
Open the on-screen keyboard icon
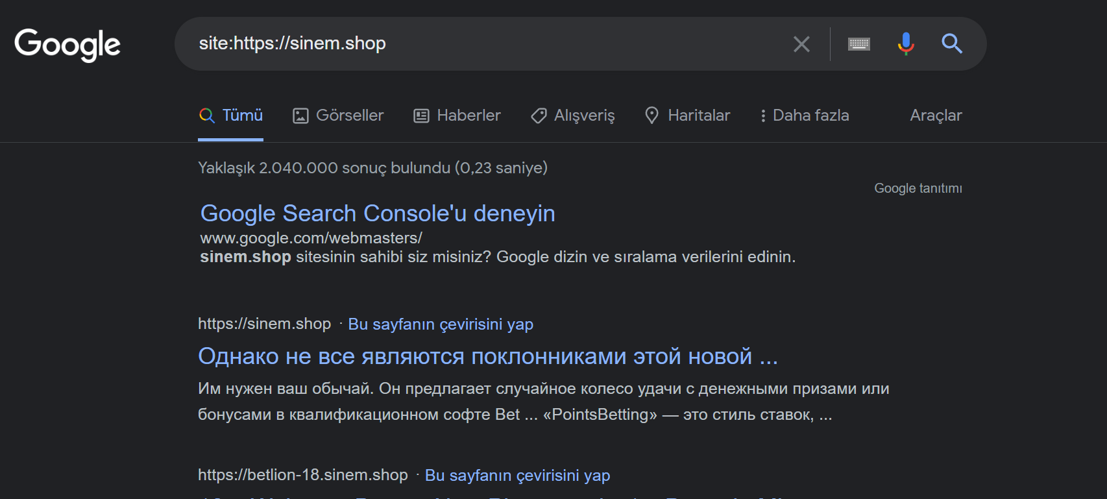pyautogui.click(x=859, y=44)
